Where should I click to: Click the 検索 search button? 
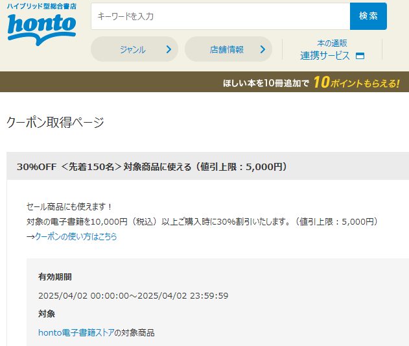pos(368,16)
